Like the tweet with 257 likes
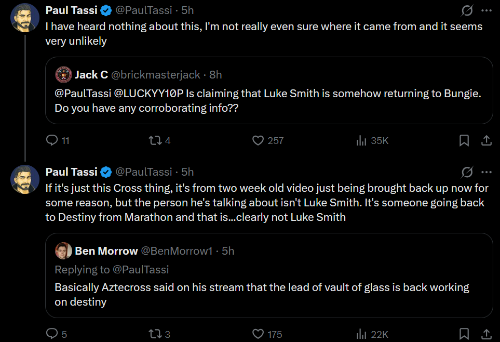Image resolution: width=500 pixels, height=342 pixels. [x=259, y=140]
